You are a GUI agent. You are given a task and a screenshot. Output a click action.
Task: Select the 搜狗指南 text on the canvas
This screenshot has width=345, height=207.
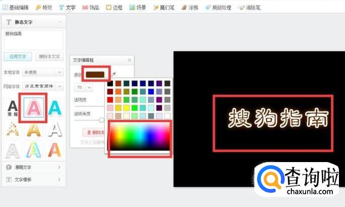[x=278, y=118]
